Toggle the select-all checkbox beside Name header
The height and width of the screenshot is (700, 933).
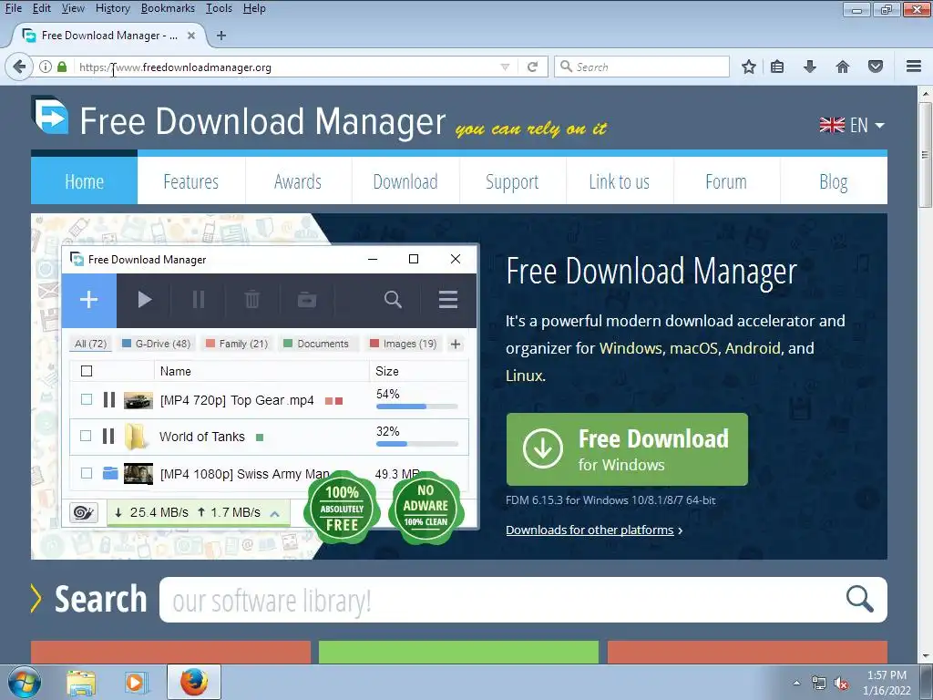click(87, 372)
